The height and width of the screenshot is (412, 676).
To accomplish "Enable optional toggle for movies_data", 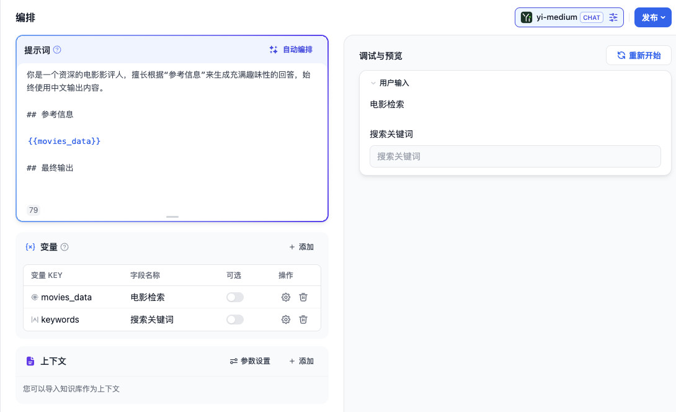I will tap(235, 297).
